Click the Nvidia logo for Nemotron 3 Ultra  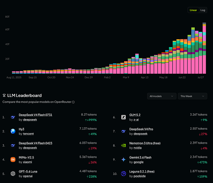pyautogui.click(x=124, y=146)
